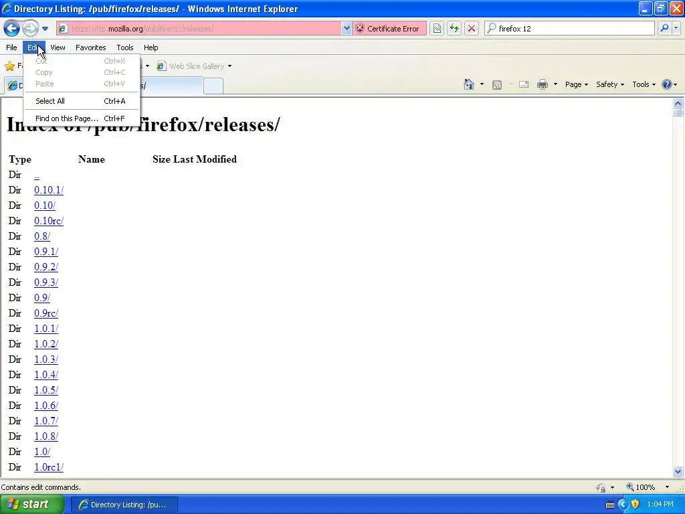
Task: Refresh the page with green arrows icon
Action: 454,28
